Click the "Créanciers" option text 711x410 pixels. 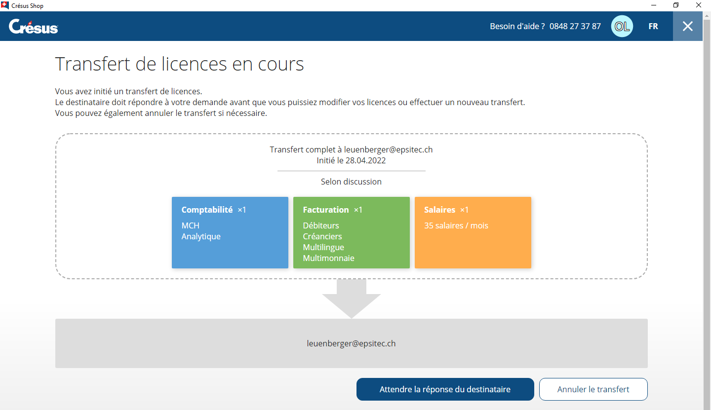[322, 236]
